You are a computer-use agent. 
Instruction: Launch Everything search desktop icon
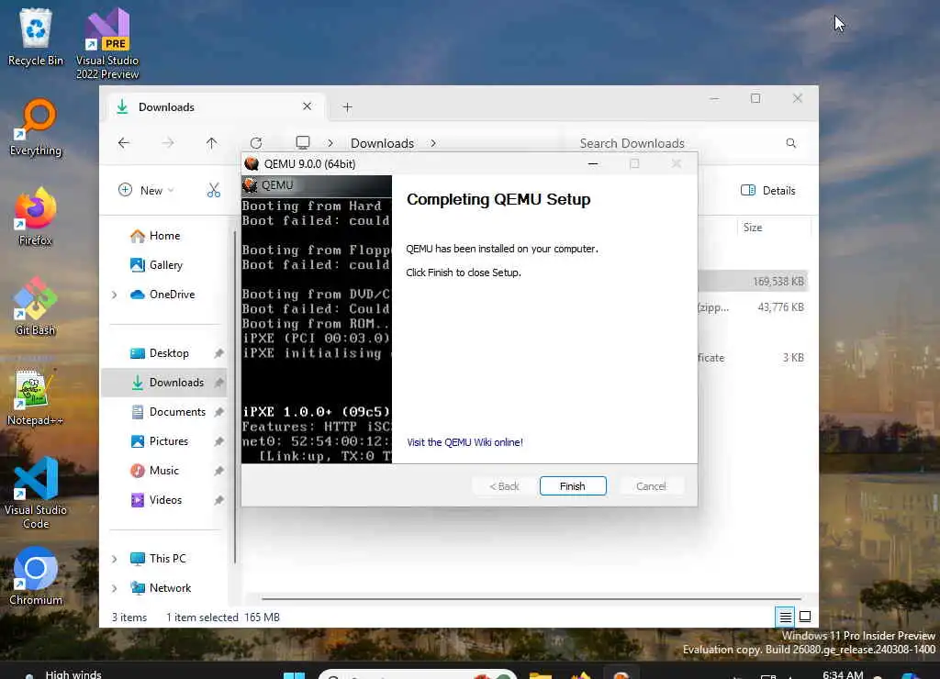point(36,127)
